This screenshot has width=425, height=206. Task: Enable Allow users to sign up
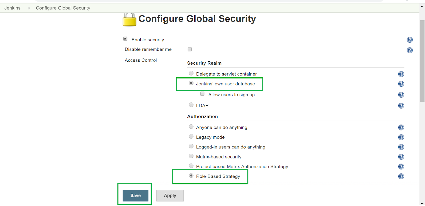click(202, 94)
